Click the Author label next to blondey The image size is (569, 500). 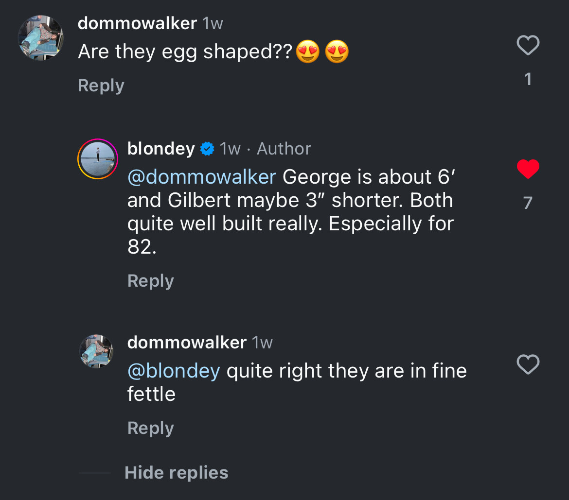tap(284, 149)
